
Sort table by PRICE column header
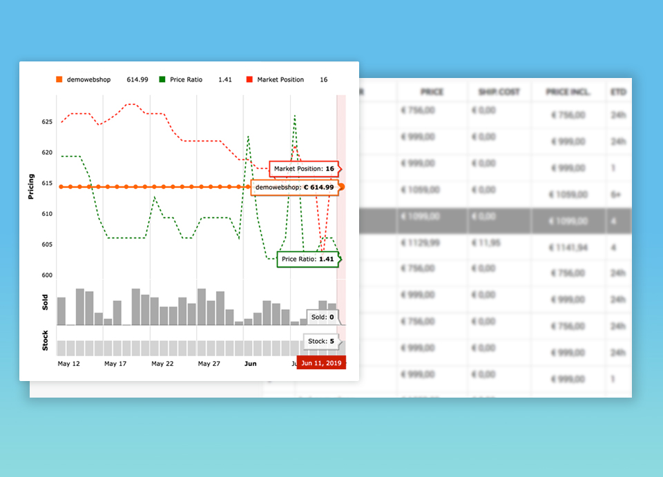[x=432, y=92]
